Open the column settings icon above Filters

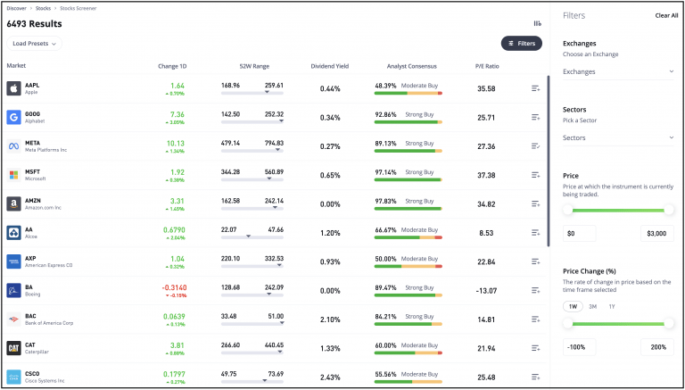(537, 23)
